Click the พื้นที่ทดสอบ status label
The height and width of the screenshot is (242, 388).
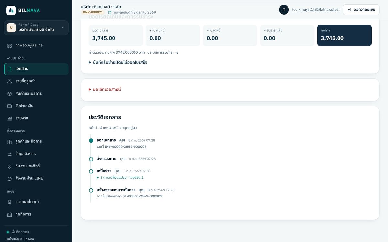20,232
